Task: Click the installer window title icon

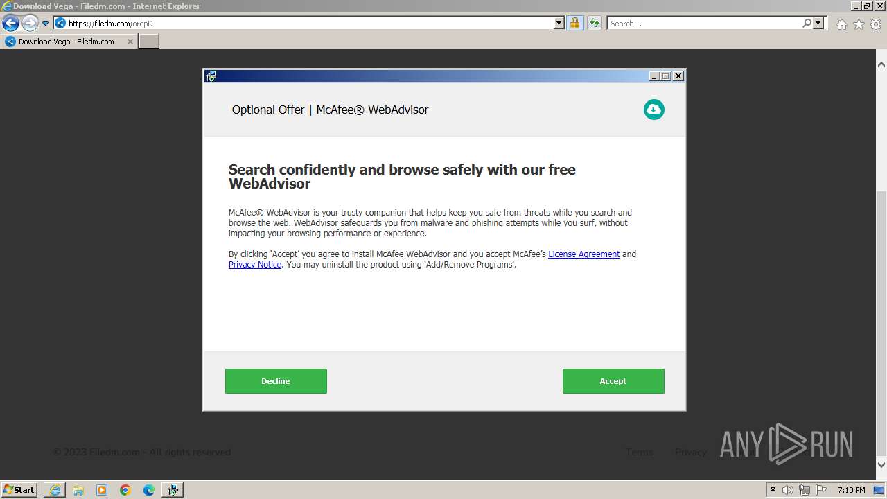Action: click(211, 76)
